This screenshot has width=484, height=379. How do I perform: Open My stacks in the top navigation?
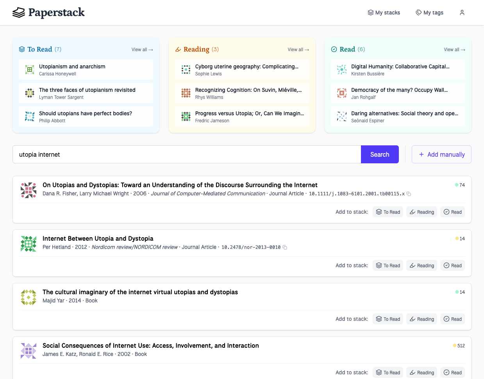[384, 13]
